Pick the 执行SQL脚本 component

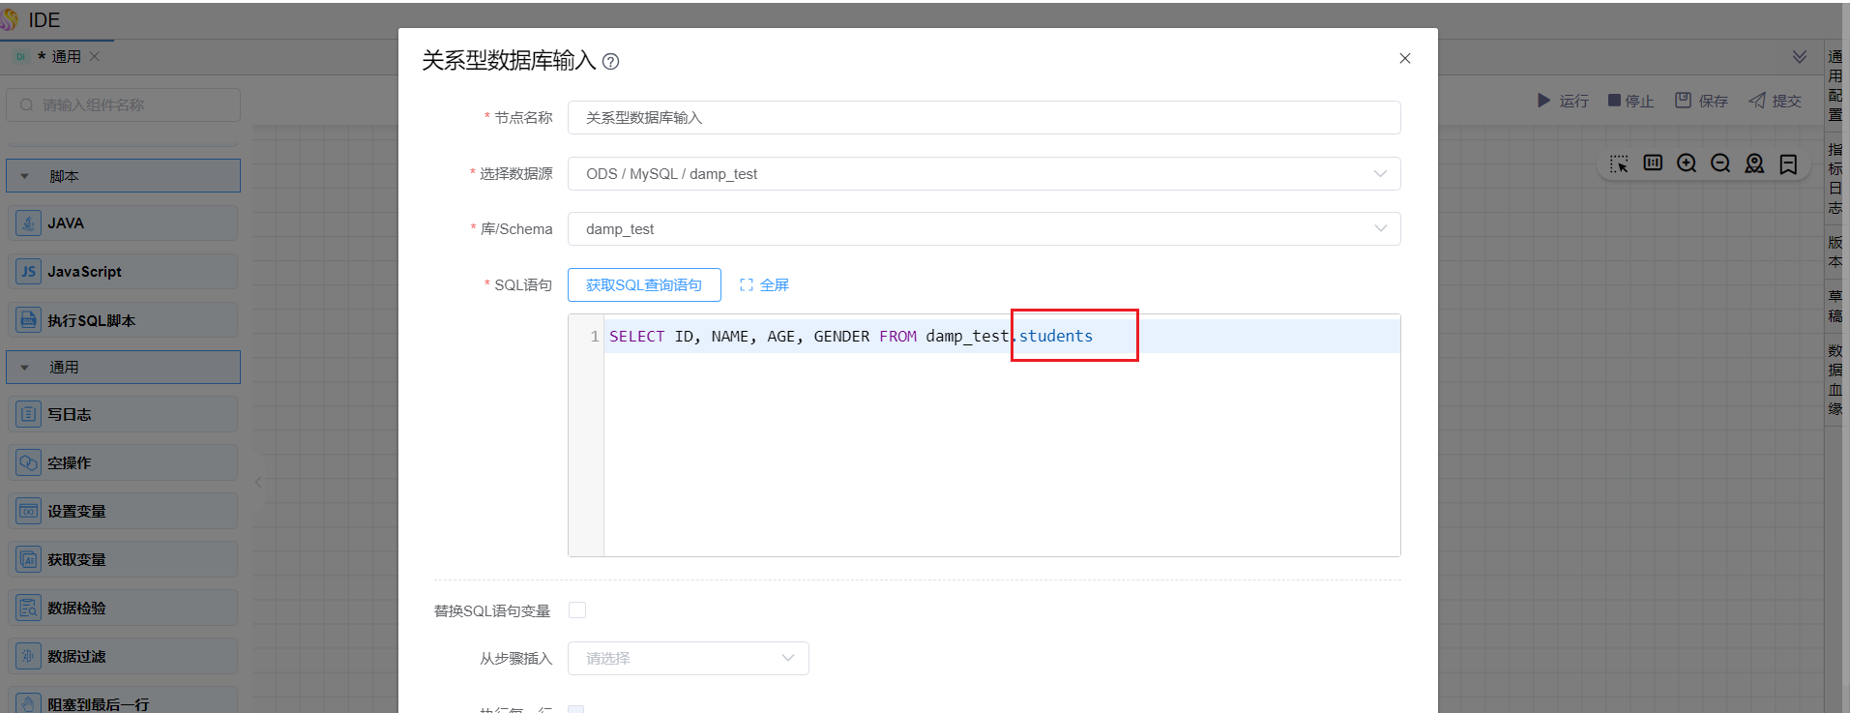point(123,320)
